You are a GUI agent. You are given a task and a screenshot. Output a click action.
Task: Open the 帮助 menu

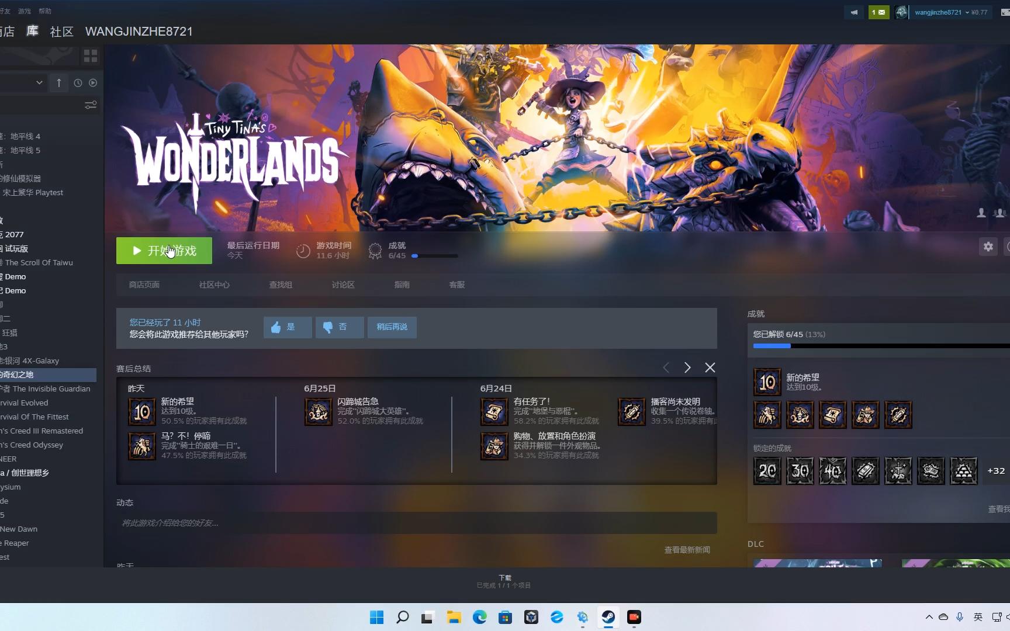pyautogui.click(x=45, y=11)
